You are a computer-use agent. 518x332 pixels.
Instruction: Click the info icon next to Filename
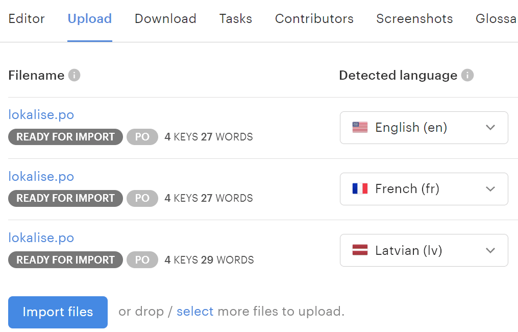pos(75,76)
